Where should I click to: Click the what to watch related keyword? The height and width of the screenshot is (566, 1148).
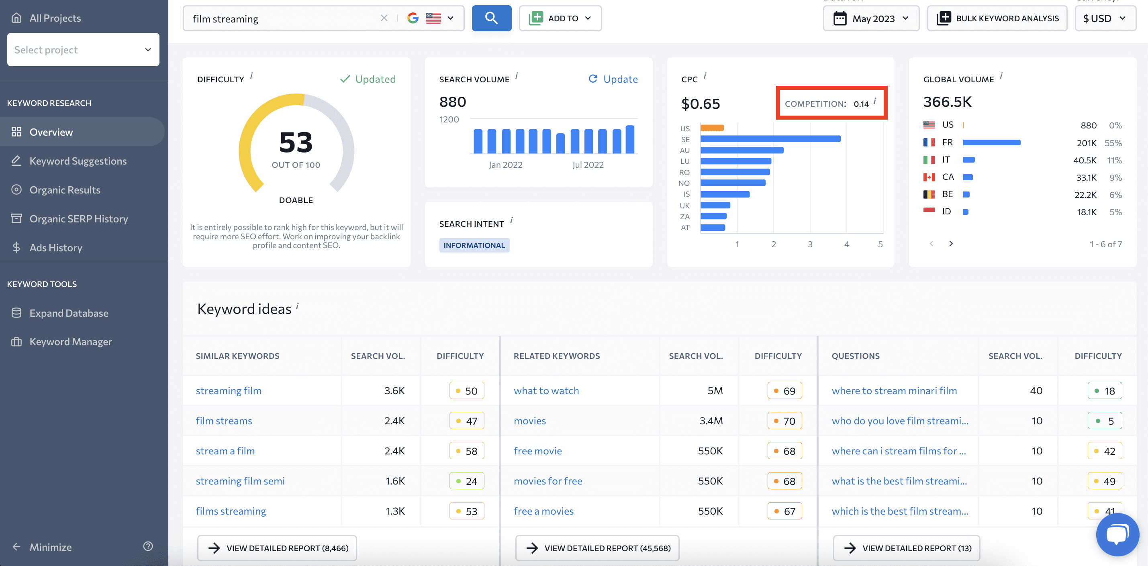(x=545, y=390)
